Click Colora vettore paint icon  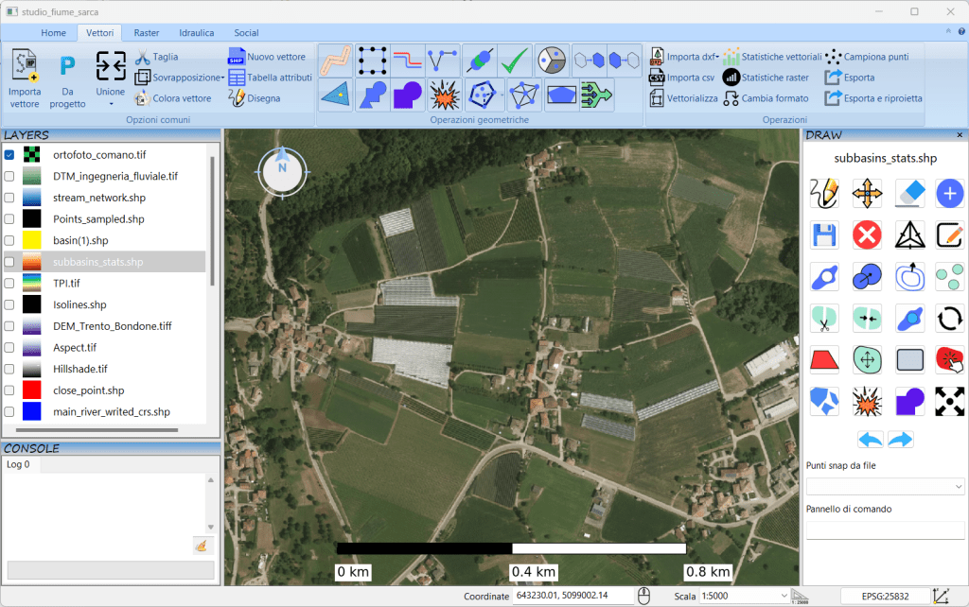point(143,97)
